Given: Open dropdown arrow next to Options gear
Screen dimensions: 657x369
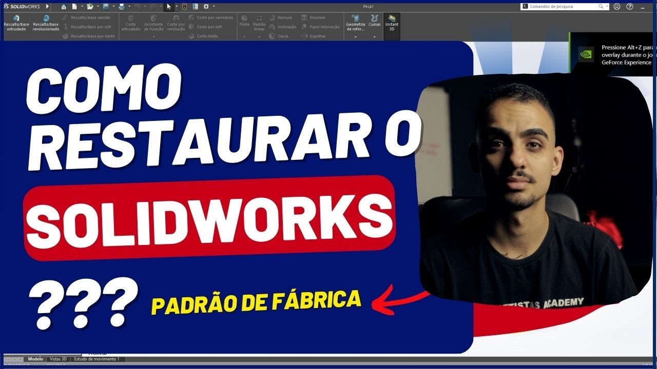Looking at the screenshot, I should pyautogui.click(x=214, y=7).
